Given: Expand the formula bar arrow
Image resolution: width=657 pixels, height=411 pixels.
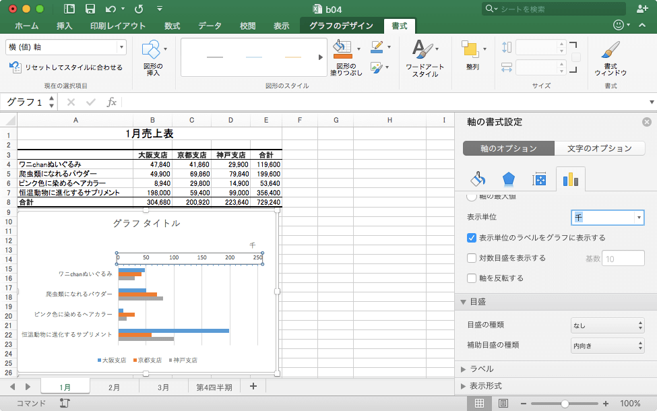Looking at the screenshot, I should [652, 102].
